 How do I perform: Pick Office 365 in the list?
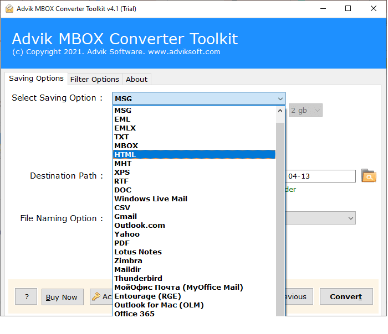tap(194, 314)
